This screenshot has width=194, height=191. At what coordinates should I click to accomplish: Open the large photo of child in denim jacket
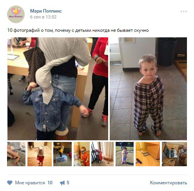(58, 89)
